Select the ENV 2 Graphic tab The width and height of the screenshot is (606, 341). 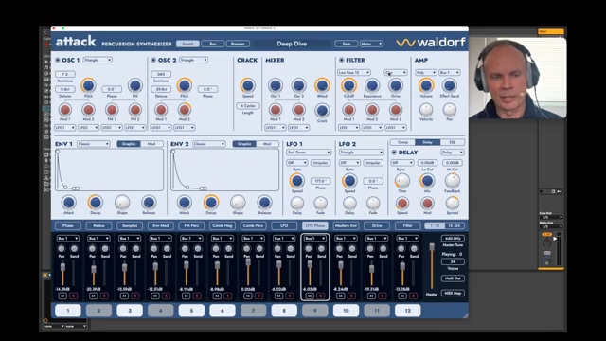click(244, 144)
